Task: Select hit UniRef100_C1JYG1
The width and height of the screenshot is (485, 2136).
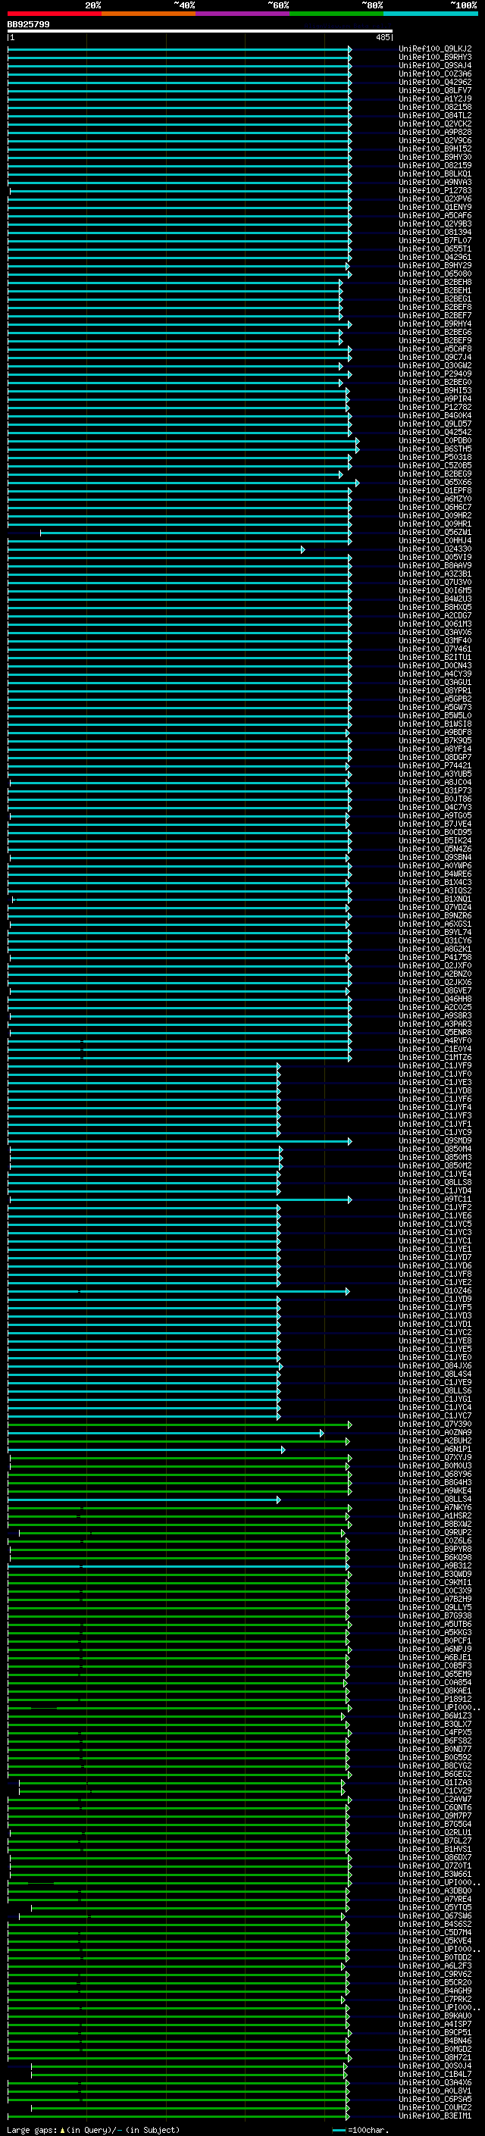Action: [x=435, y=1399]
